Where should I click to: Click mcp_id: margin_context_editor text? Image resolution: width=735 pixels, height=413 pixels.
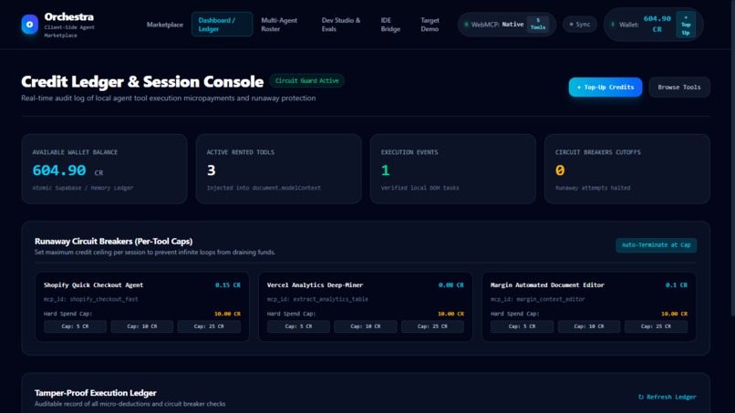[538, 299]
